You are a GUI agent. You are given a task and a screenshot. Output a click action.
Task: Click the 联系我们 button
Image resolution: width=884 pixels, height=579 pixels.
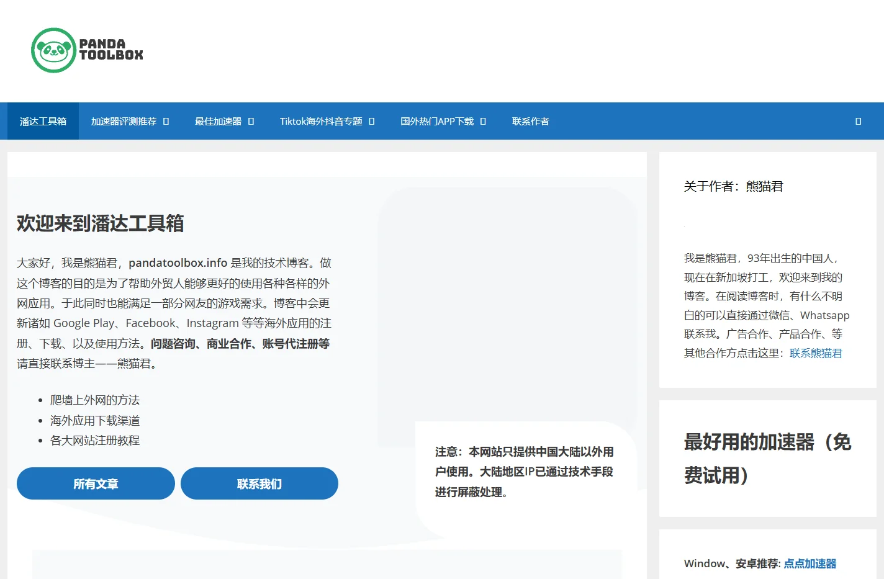[x=259, y=483]
